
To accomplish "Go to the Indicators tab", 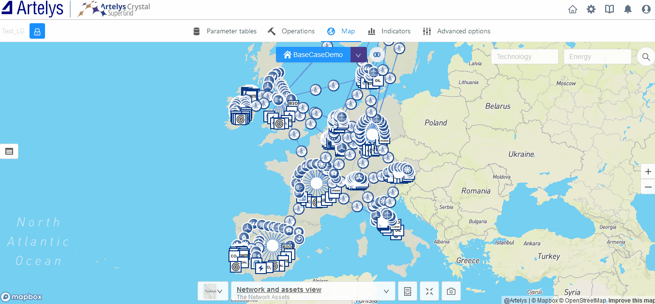I will 389,31.
